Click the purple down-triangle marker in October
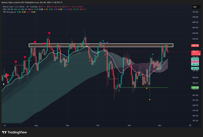This screenshot has width=203, height=137. coord(107,42)
